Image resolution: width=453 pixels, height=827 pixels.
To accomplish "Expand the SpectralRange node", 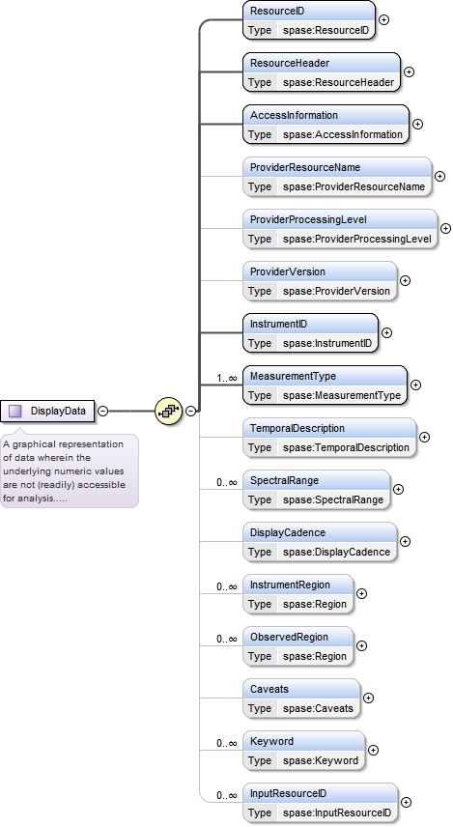I will (x=399, y=490).
